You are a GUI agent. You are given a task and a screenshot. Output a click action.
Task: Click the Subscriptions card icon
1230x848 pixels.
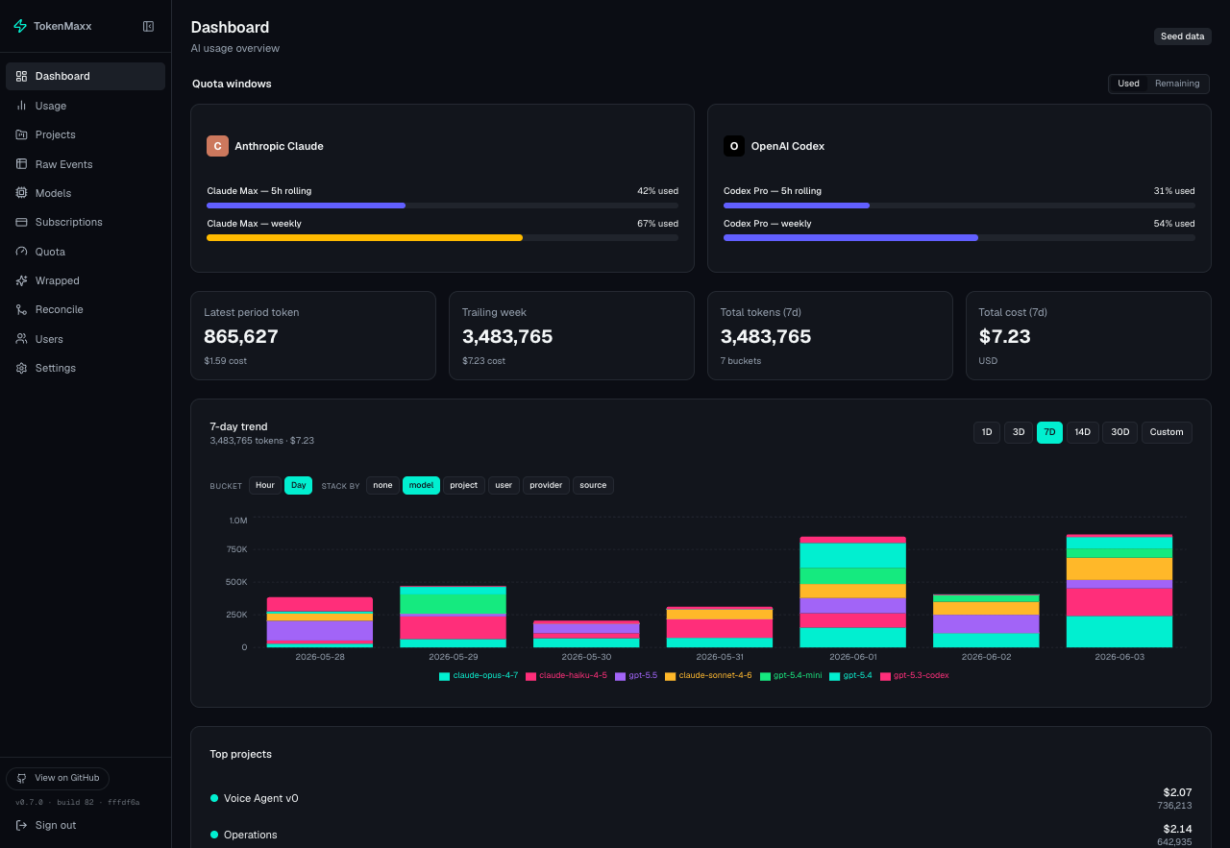pyautogui.click(x=21, y=222)
